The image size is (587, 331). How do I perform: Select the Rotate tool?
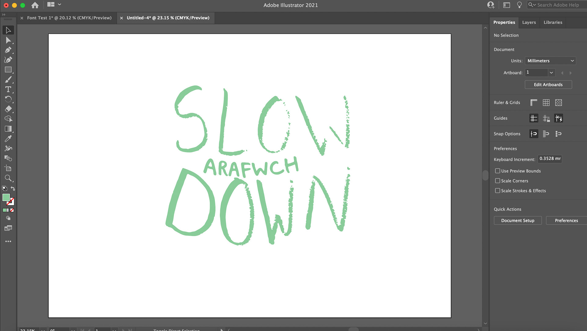point(8,99)
